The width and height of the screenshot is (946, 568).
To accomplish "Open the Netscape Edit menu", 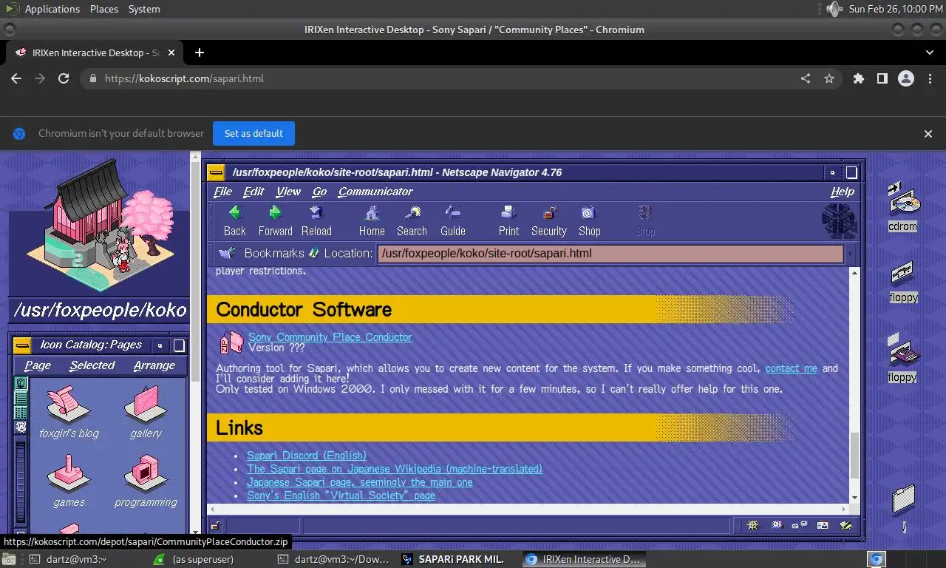I will [253, 192].
